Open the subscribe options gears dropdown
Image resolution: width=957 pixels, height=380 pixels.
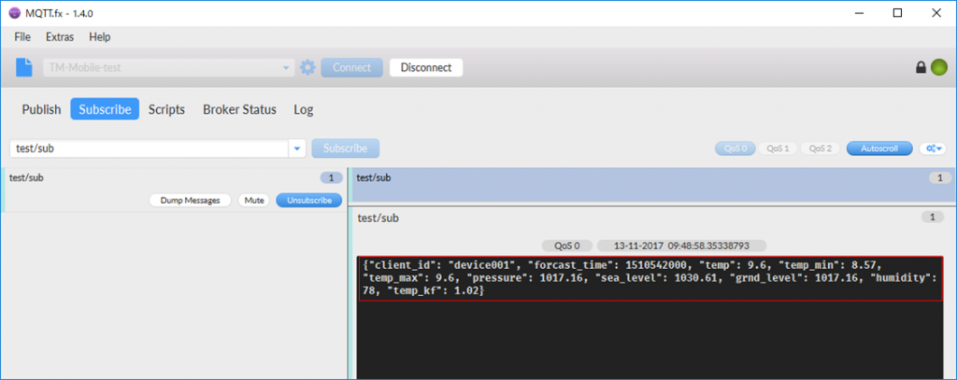point(934,148)
